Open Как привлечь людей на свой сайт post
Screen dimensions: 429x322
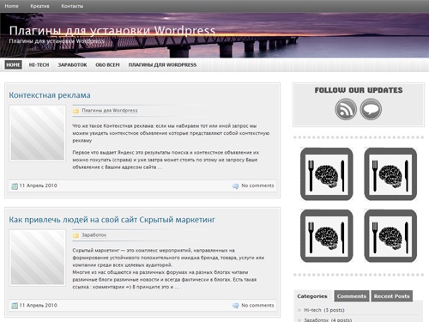click(x=112, y=220)
